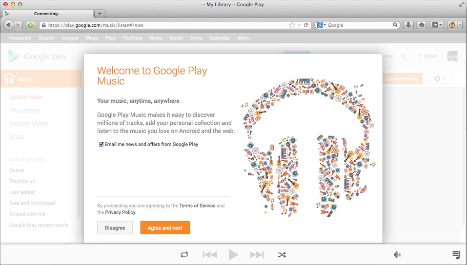Click the Google Play logo

(38, 56)
